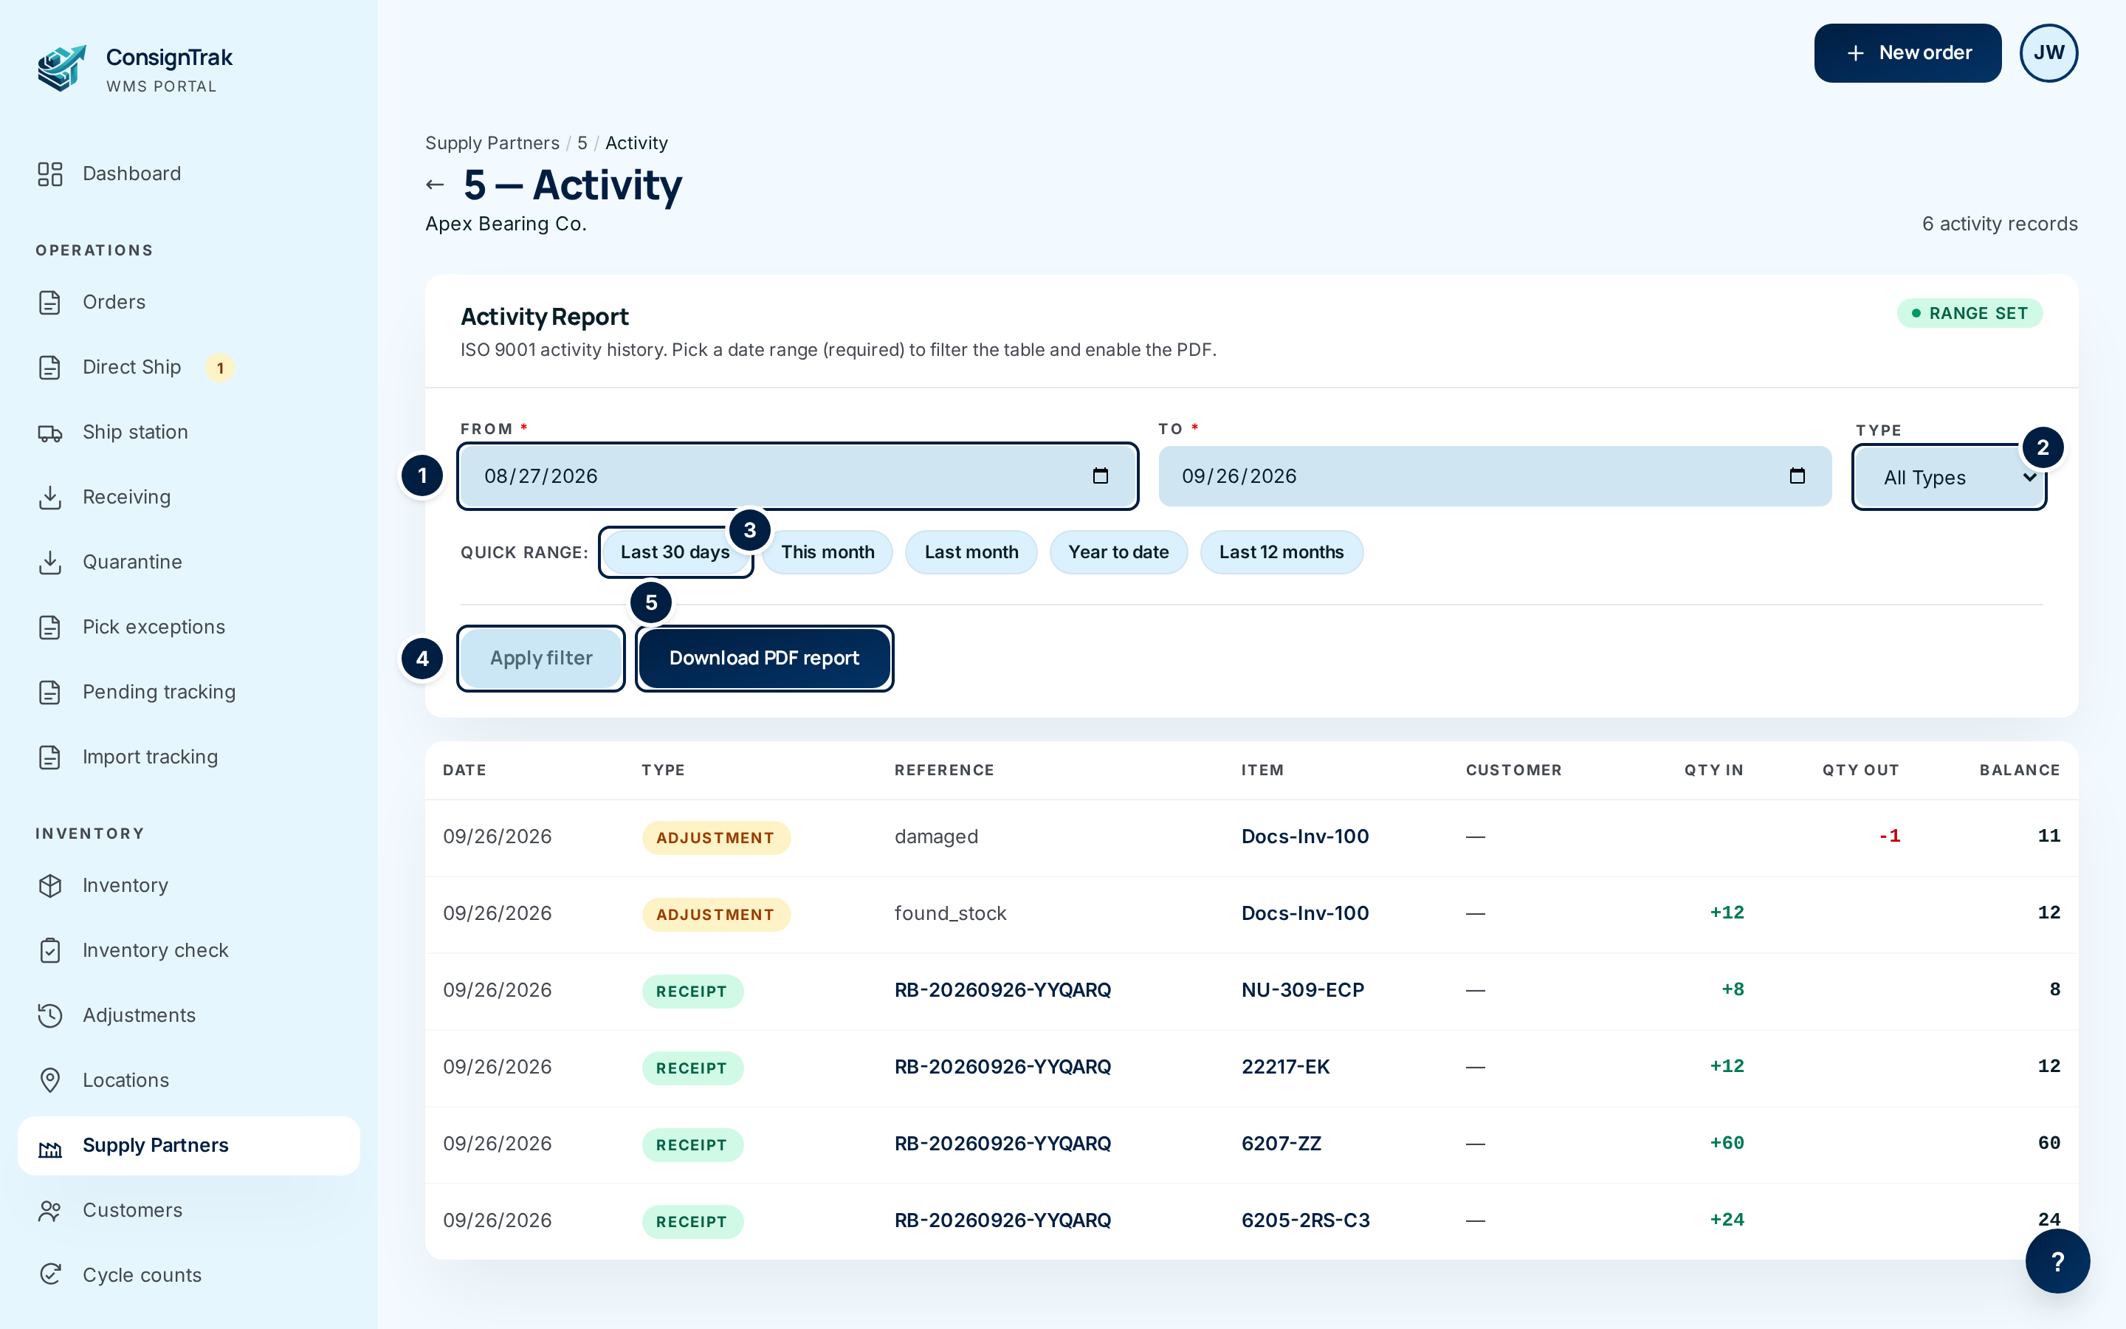Click the Customers people icon

pos(50,1211)
